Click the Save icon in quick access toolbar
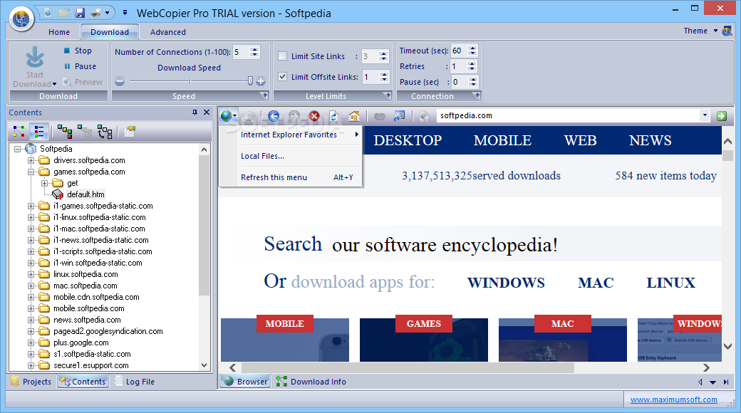This screenshot has height=413, width=741. point(80,13)
